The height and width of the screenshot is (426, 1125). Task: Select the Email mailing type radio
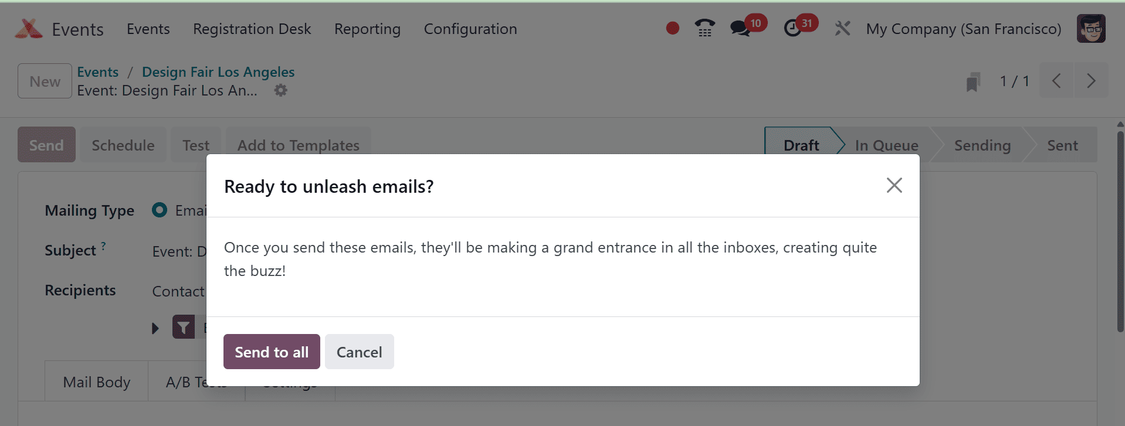coord(160,210)
